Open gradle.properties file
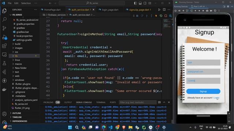The image size is (234, 131). (25, 24)
